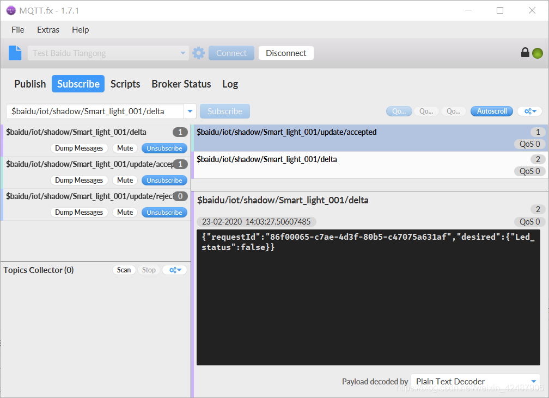Select the Subscribe tab
The image size is (549, 398).
(78, 84)
